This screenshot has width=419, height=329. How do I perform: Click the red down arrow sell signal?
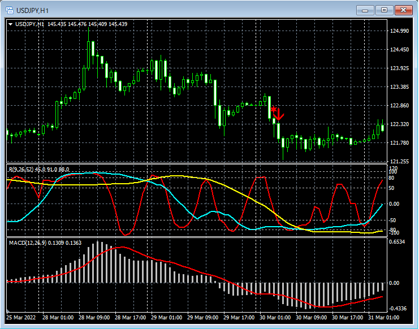(x=279, y=114)
